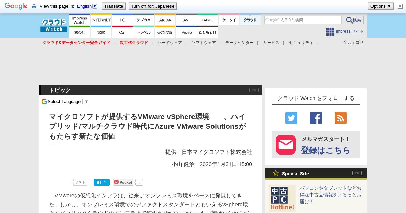Image resolution: width=406 pixels, height=213 pixels.
Task: Click the PR badge on トピック header
Action: click(254, 90)
